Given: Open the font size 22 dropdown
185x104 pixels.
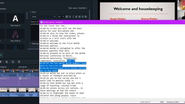Looking at the screenshot, I should coord(61,17).
